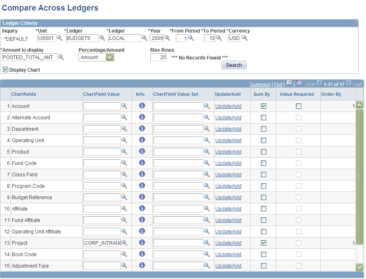Open the grid in a new window
Screen dimensions: 366x279
coord(288,84)
